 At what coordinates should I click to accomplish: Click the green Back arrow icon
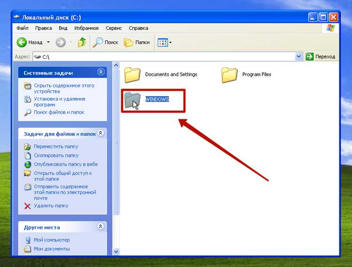pos(22,42)
